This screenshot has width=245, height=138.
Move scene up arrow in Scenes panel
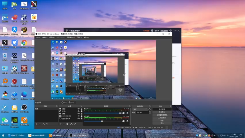[x=44, y=124]
